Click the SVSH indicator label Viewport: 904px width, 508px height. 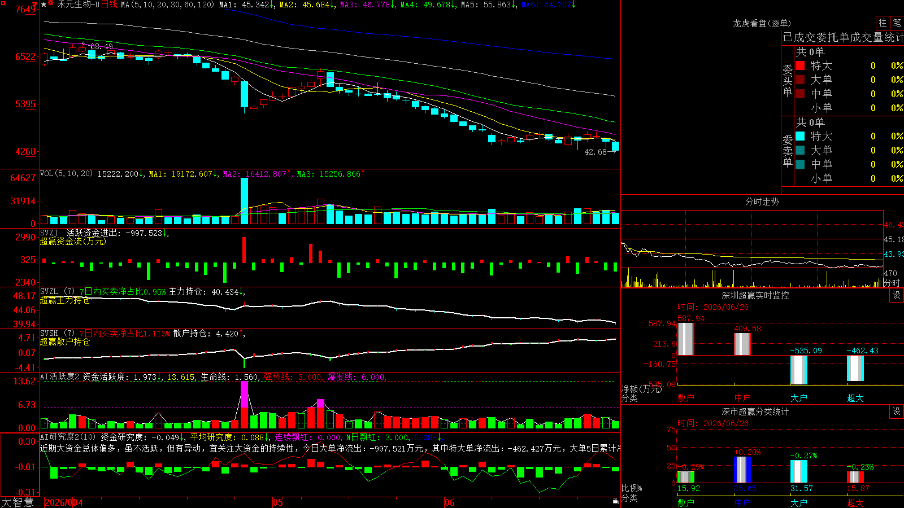tap(49, 333)
